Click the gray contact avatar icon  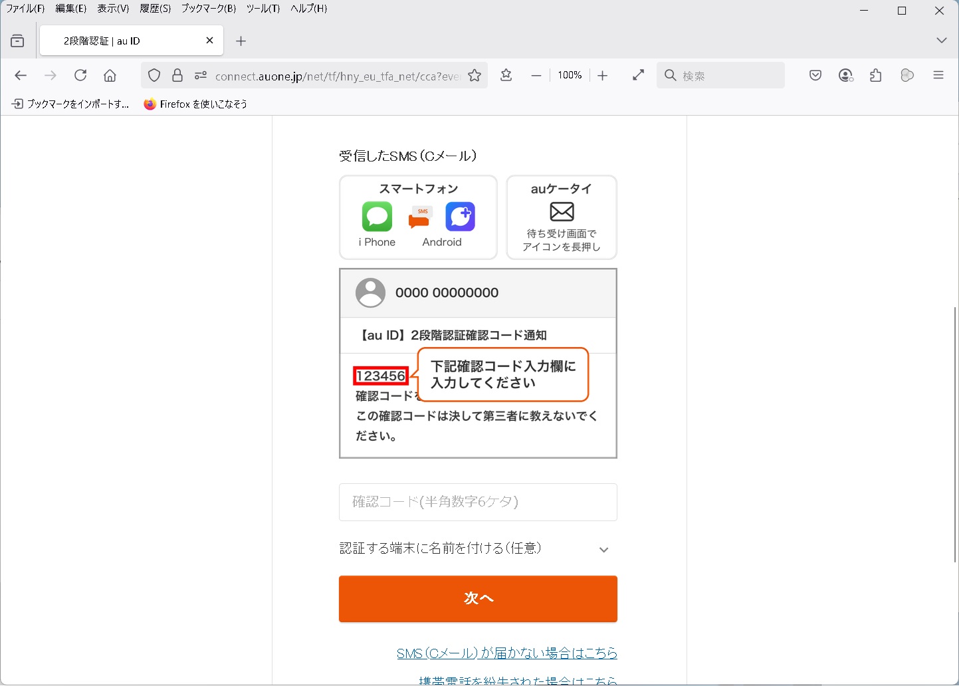(x=370, y=292)
